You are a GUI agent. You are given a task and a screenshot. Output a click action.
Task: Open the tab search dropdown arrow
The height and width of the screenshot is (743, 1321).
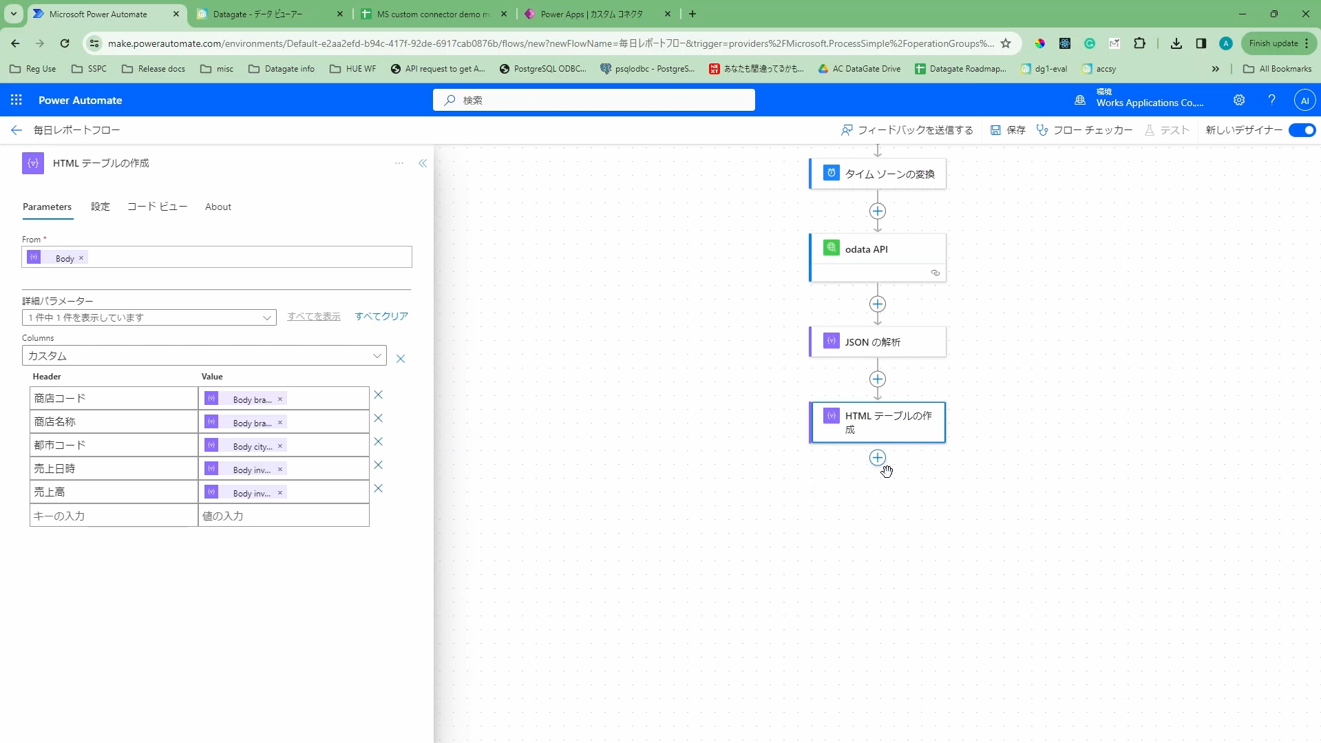point(14,14)
